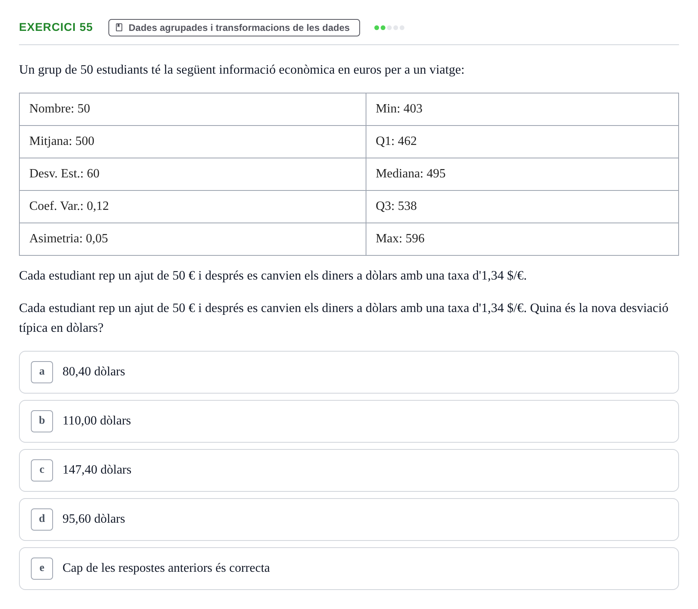Choose 'Cap de les respostes anteriors és correcta'
This screenshot has width=698, height=609.
(349, 569)
